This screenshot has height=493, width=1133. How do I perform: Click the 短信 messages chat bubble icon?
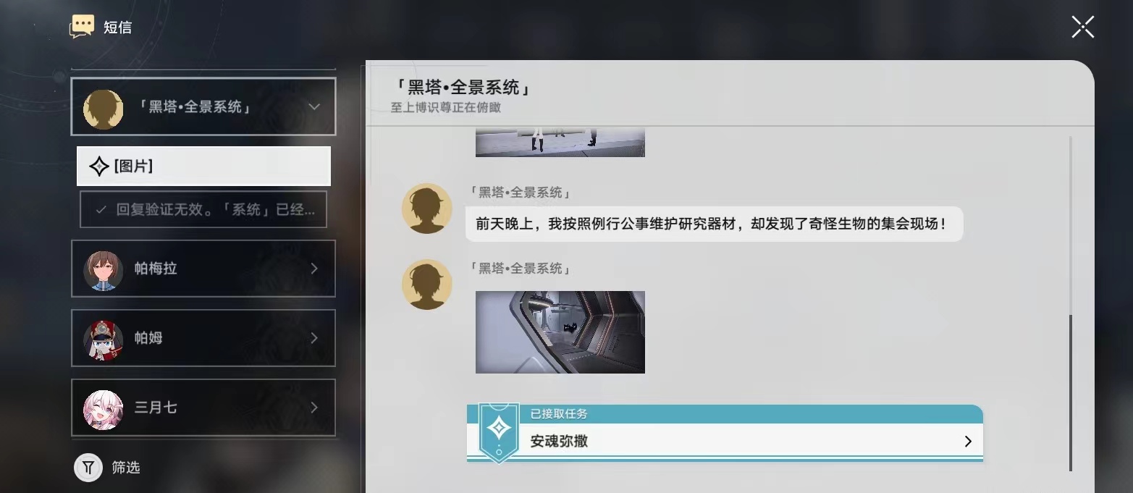coord(82,27)
